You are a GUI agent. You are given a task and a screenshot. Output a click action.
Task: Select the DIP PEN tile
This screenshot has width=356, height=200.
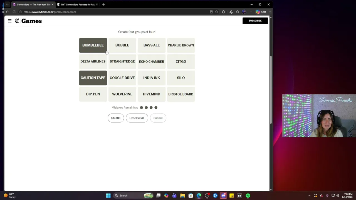[x=93, y=94]
